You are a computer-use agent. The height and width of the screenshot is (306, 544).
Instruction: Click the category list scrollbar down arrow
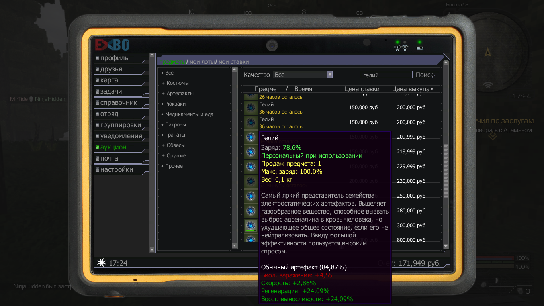234,245
